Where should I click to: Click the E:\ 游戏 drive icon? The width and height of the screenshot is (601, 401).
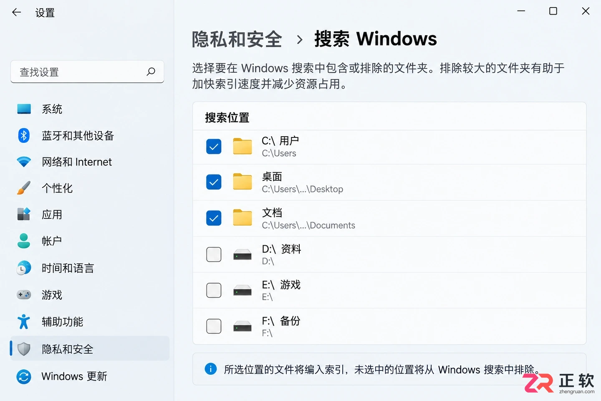[242, 290]
